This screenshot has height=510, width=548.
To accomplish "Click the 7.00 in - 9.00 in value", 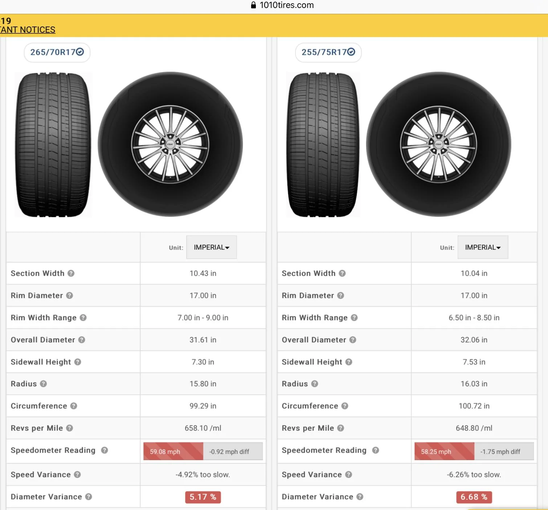I will point(203,317).
